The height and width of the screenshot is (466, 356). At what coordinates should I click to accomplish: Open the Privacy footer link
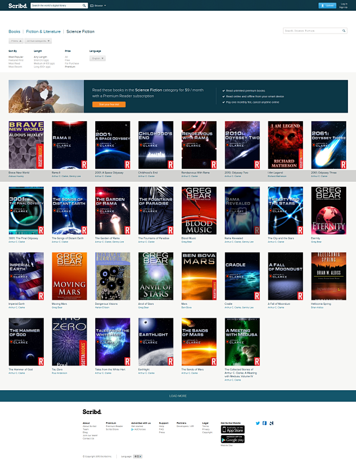click(x=206, y=429)
